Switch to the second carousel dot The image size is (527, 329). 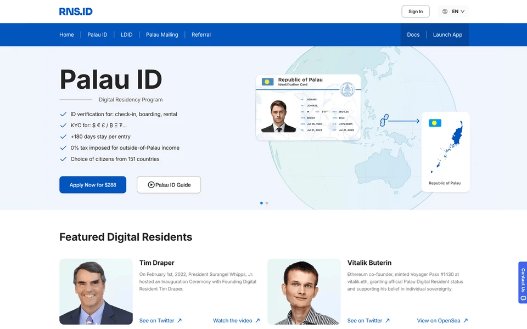pyautogui.click(x=267, y=203)
